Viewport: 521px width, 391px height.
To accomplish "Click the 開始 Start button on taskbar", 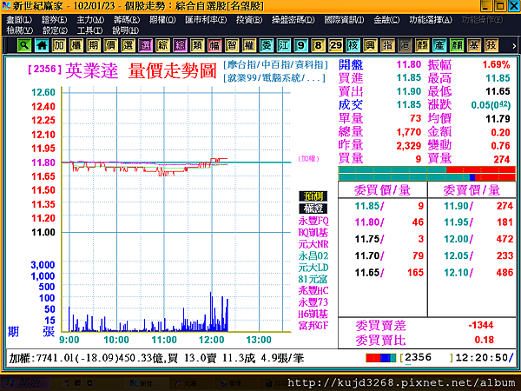I will [25, 383].
